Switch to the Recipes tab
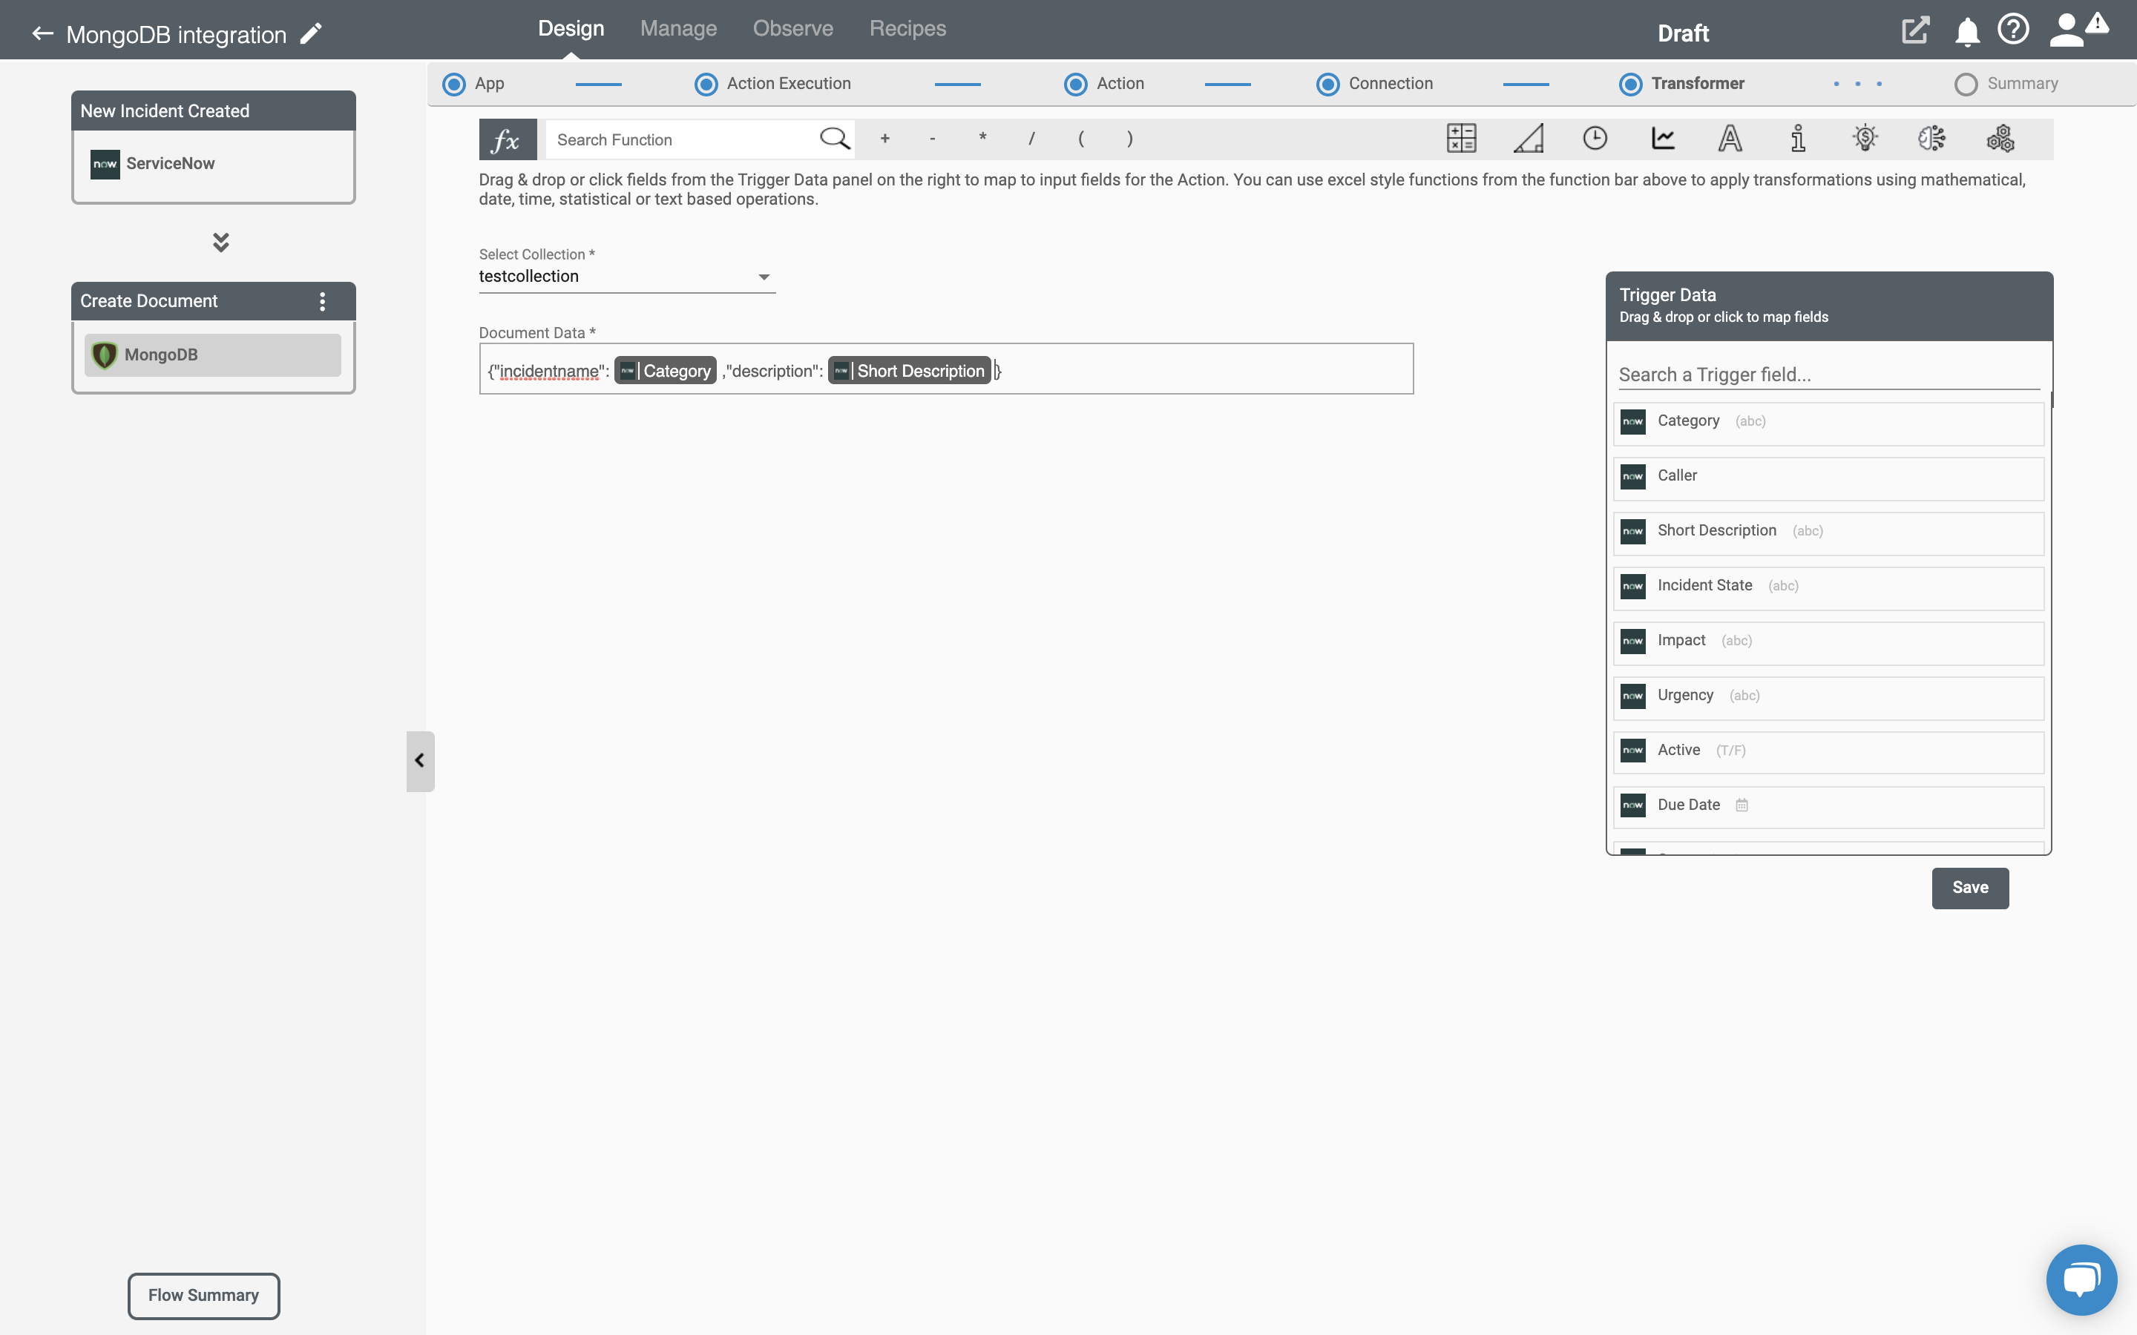 (907, 28)
